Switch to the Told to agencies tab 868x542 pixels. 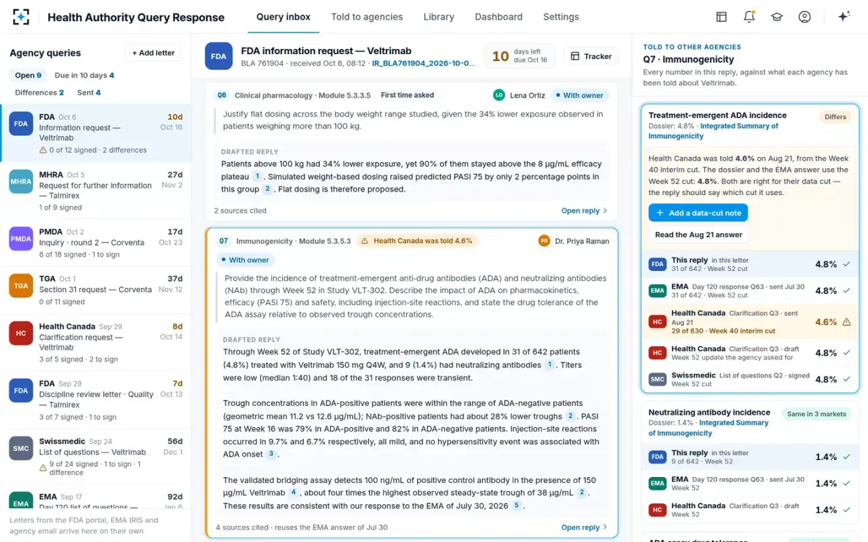click(367, 17)
